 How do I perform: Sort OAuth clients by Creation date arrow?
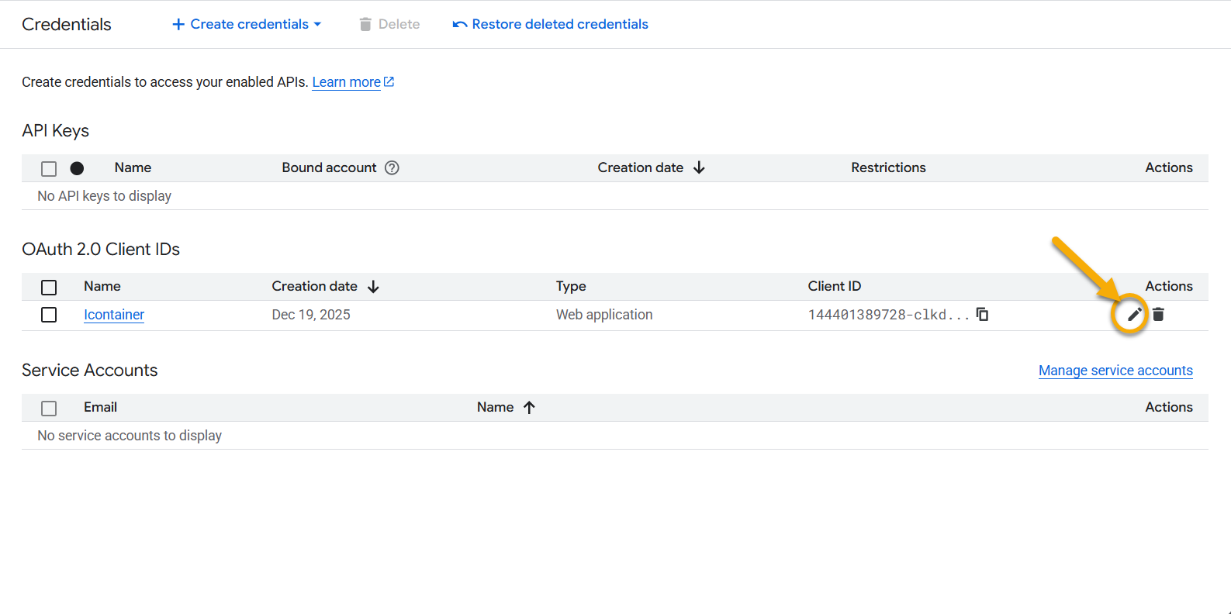pos(373,286)
